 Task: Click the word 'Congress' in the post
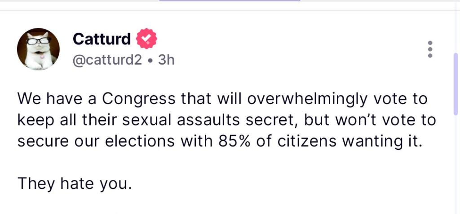[139, 99]
